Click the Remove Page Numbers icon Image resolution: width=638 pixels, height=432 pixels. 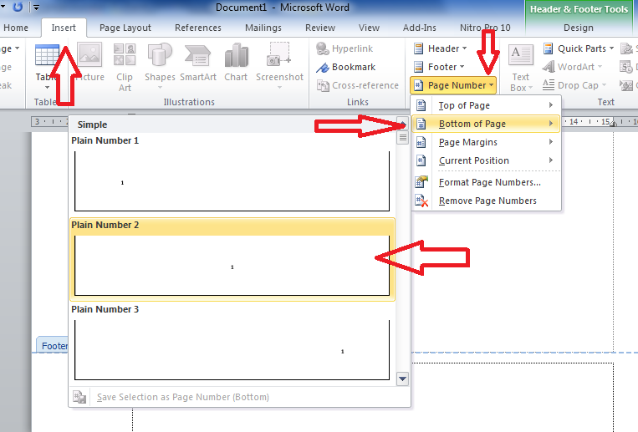click(x=421, y=201)
